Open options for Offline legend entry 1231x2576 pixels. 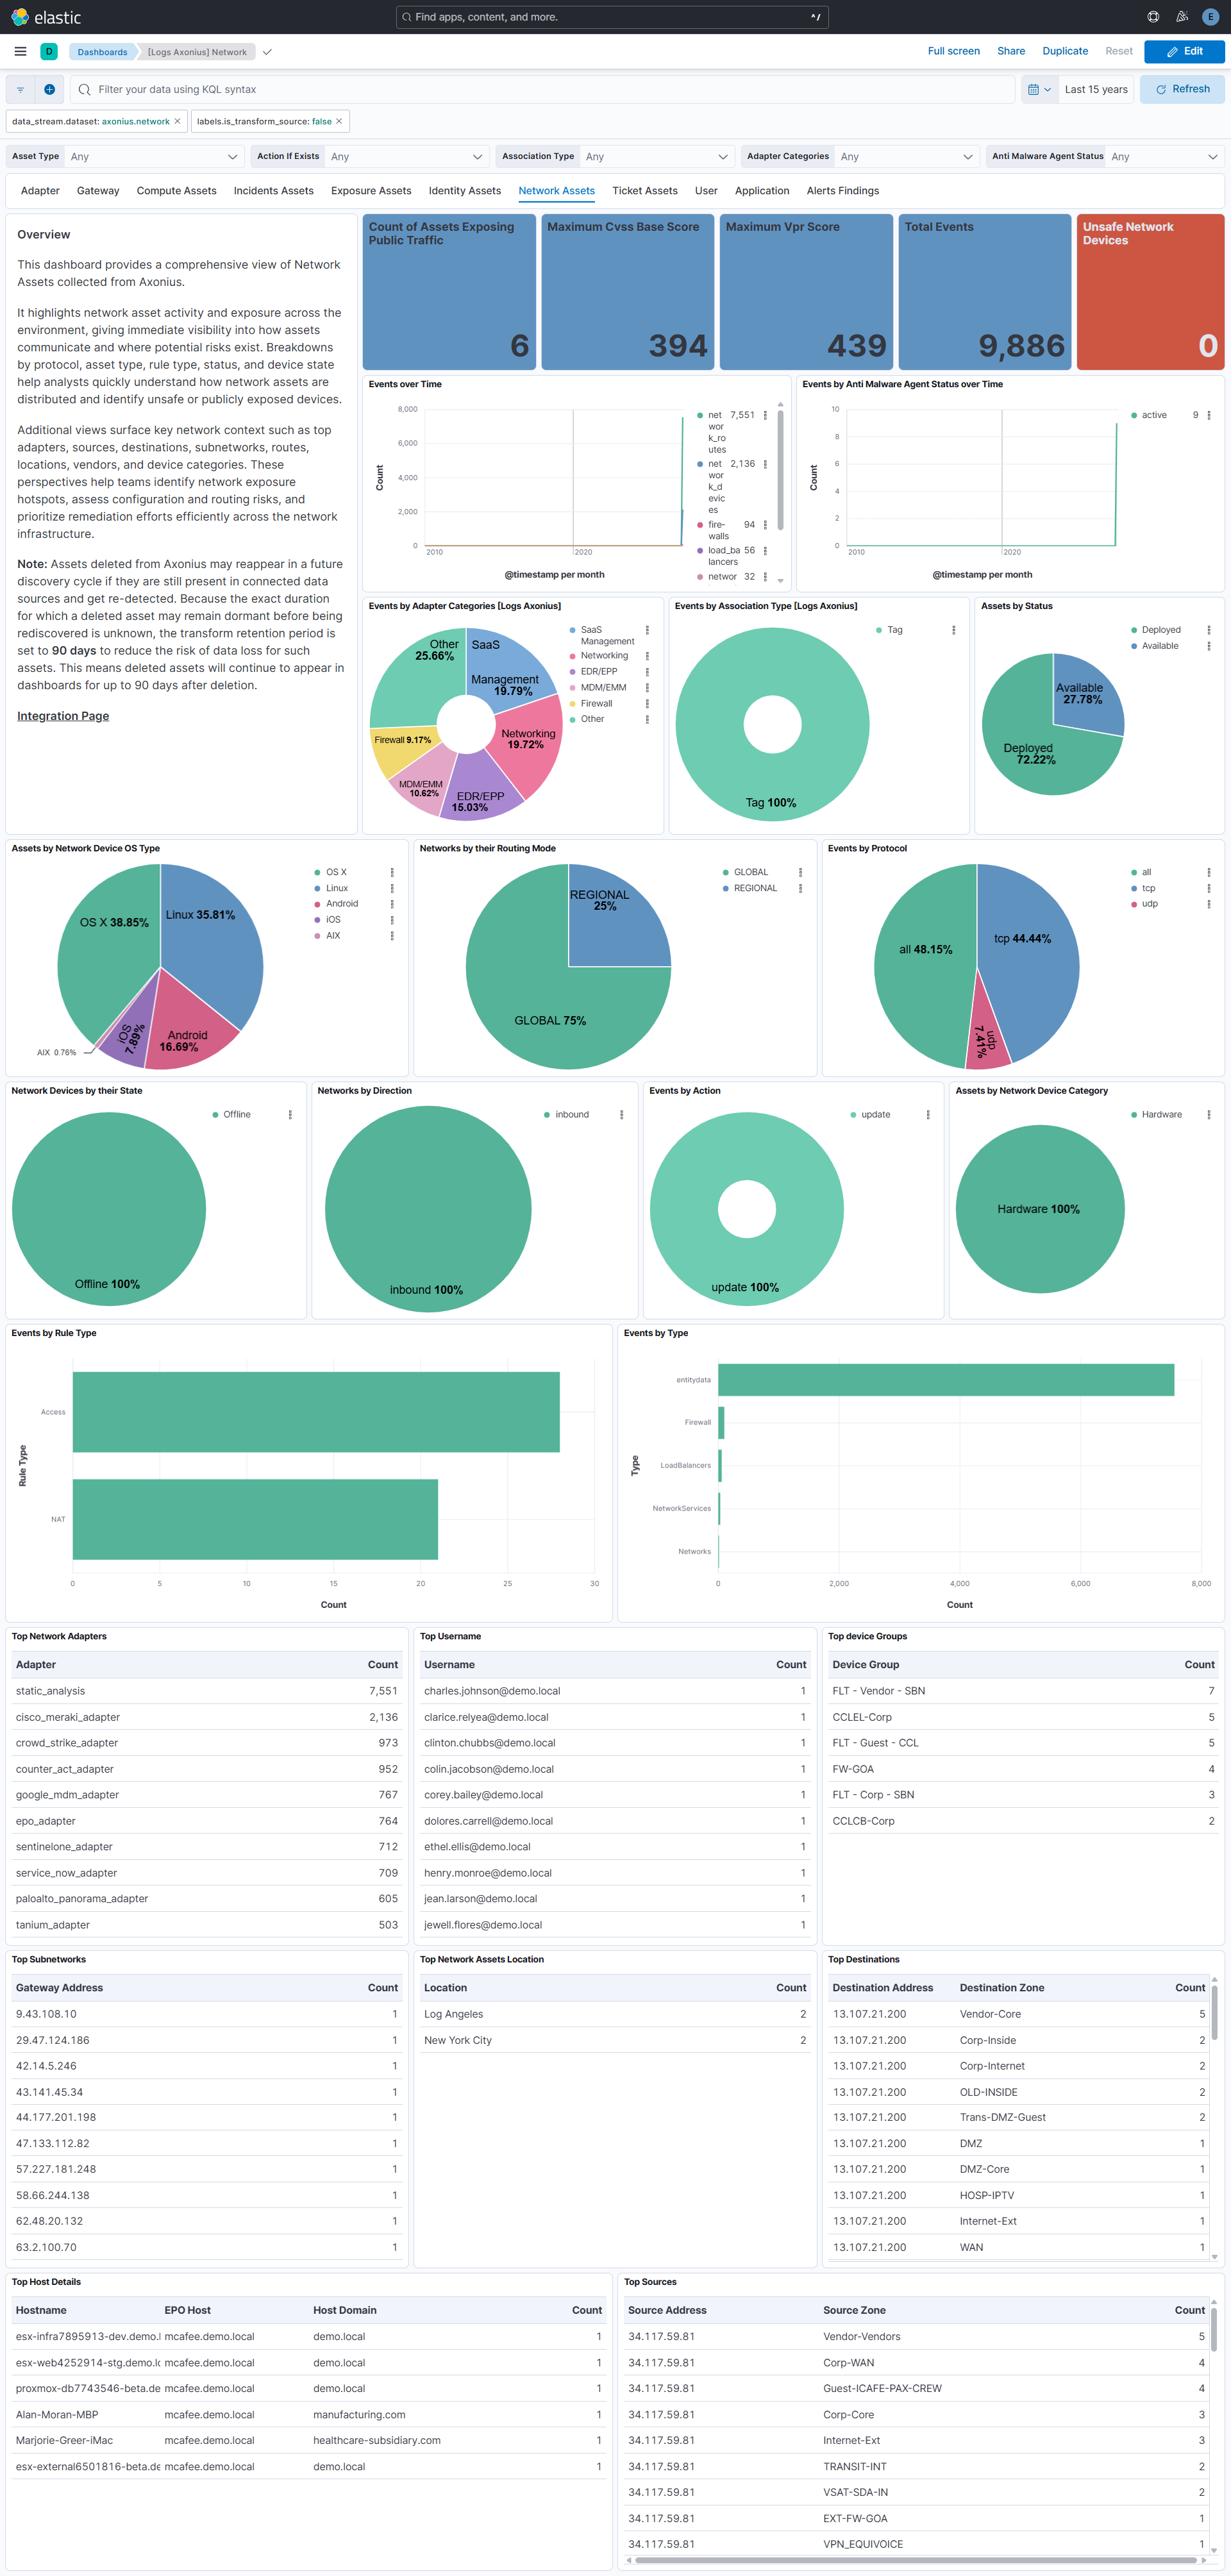pos(290,1114)
